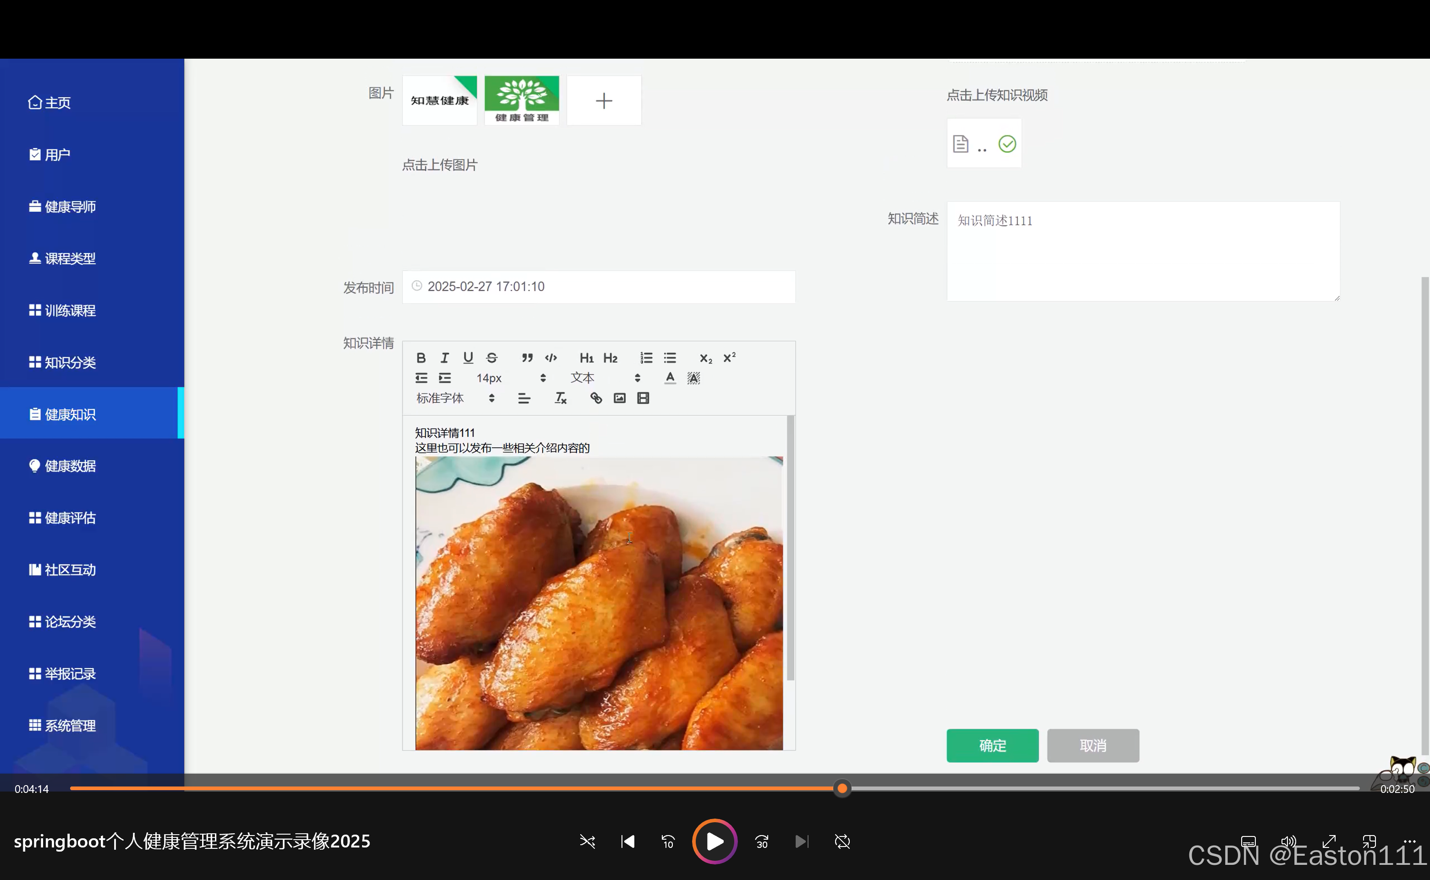
Task: Toggle bold formatting in the editor
Action: 421,358
